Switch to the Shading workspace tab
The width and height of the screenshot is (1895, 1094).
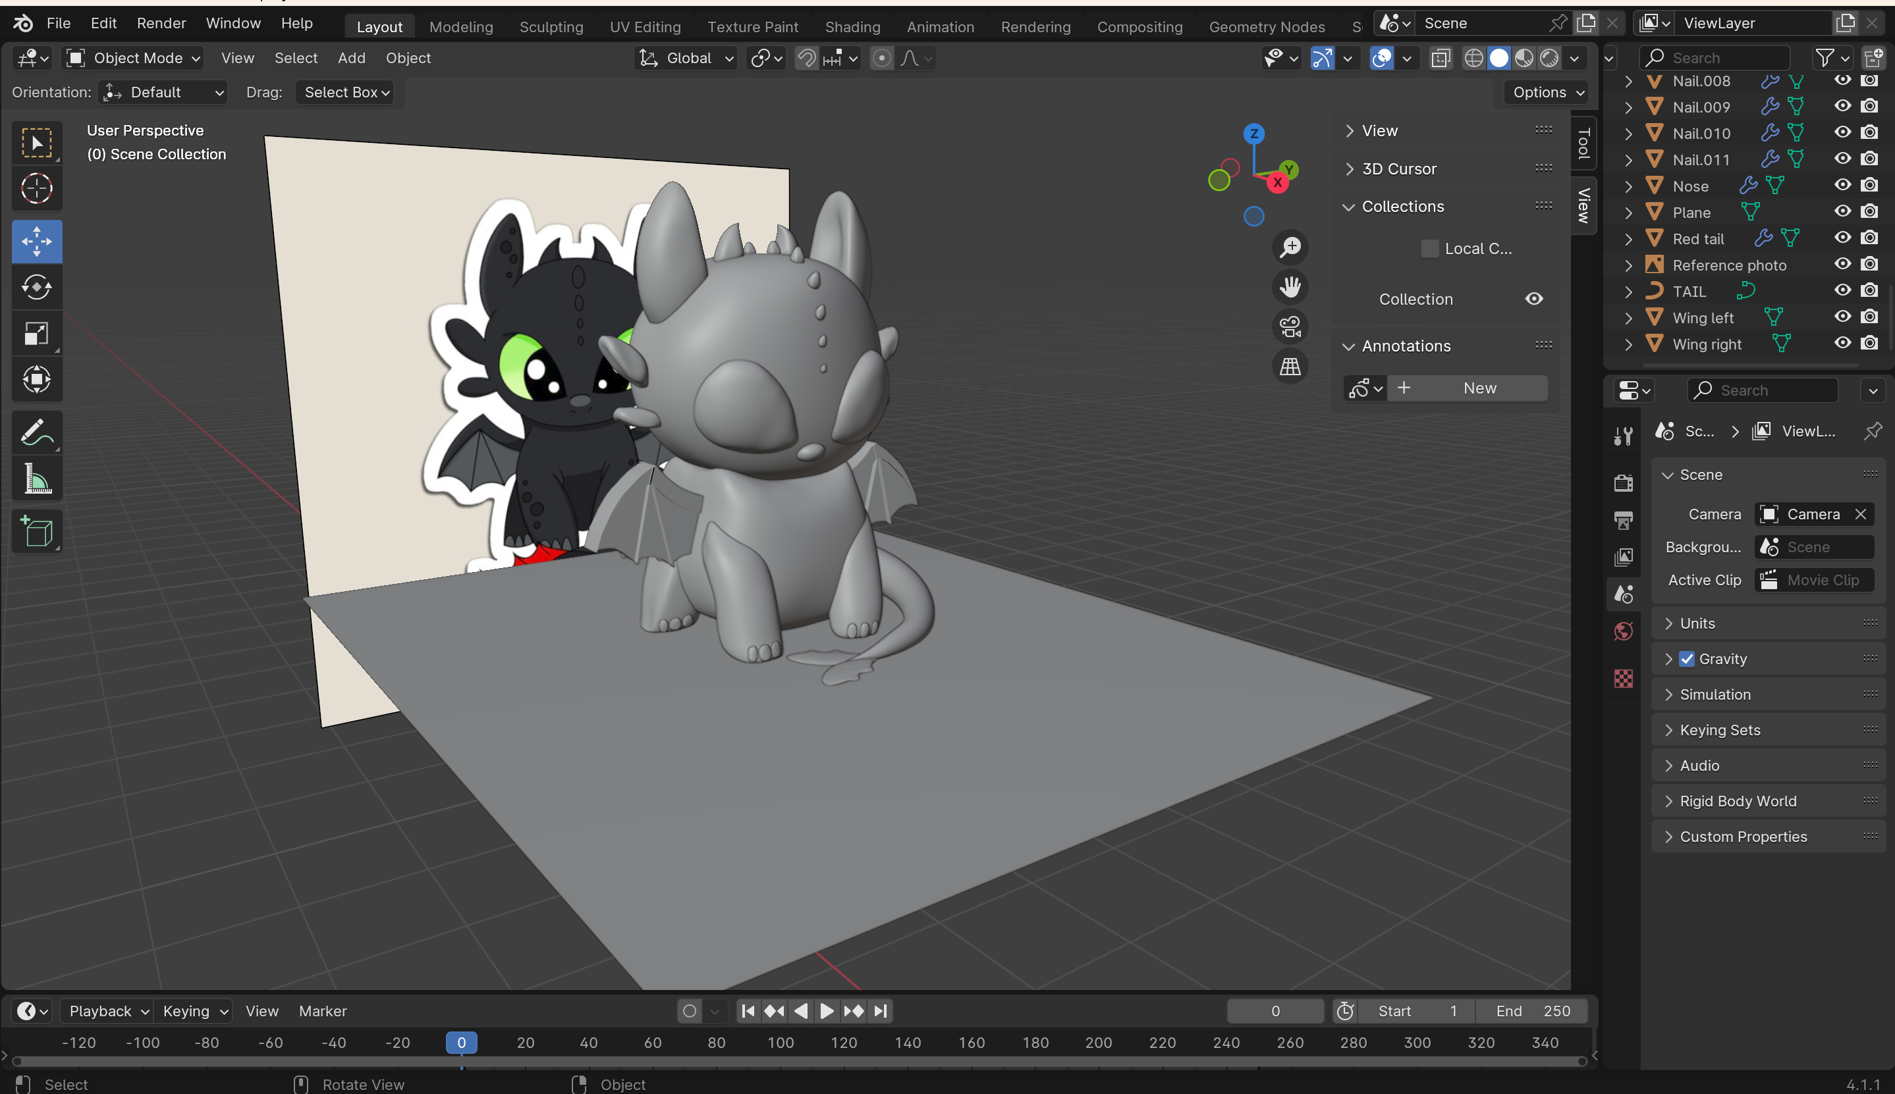tap(852, 26)
